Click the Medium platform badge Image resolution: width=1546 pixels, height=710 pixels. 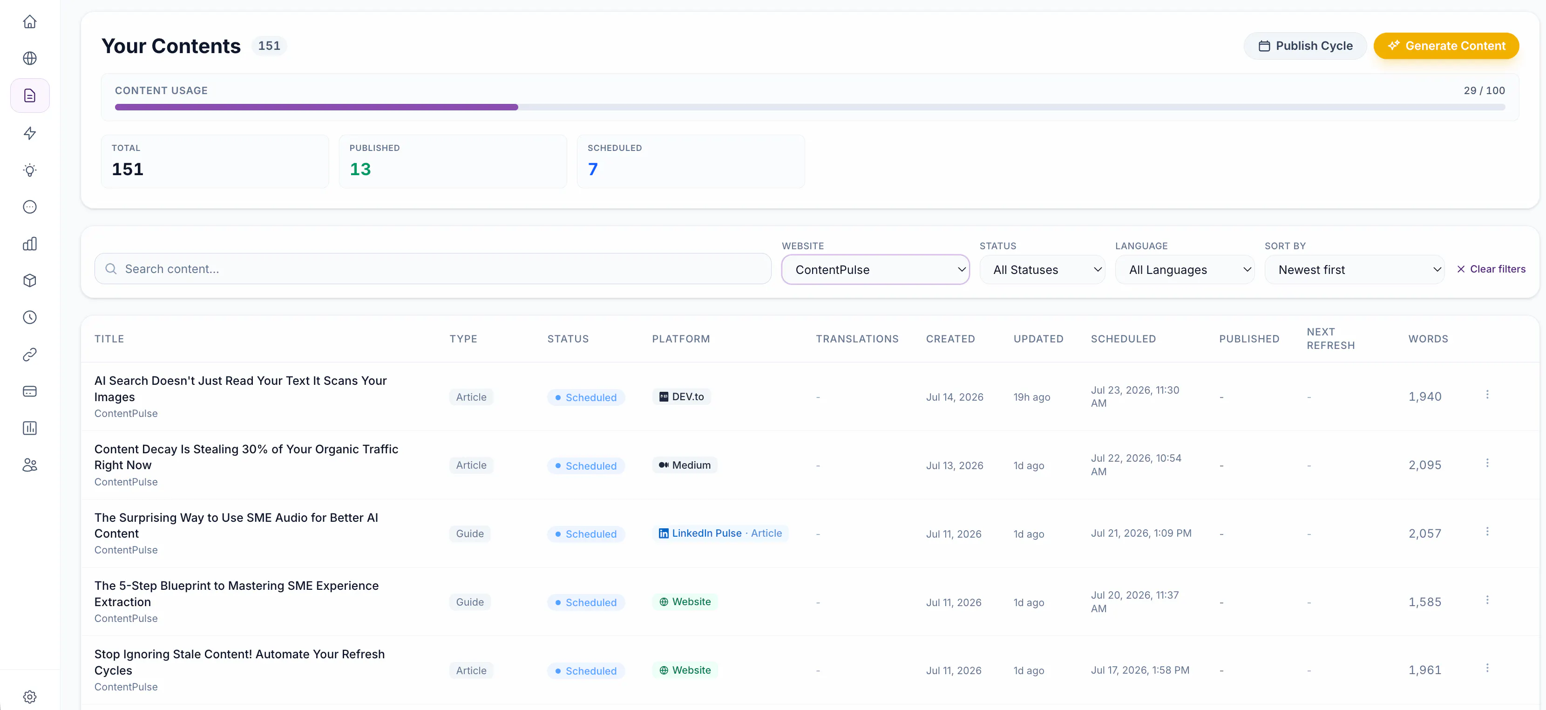coord(685,465)
